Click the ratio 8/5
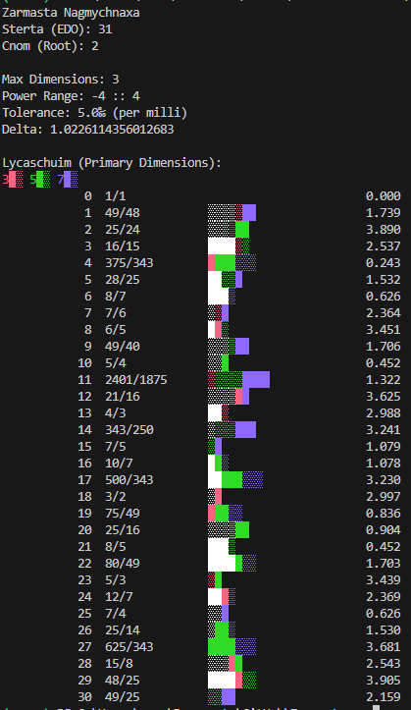 click(x=116, y=547)
